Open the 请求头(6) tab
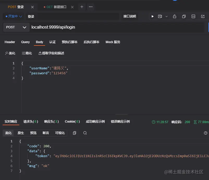The image size is (209, 180). [x=31, y=121]
